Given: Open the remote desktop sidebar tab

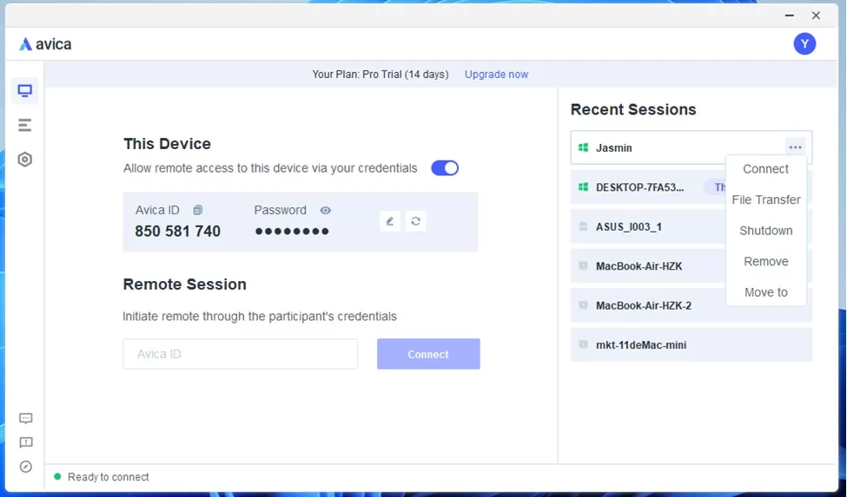Looking at the screenshot, I should click(x=25, y=90).
